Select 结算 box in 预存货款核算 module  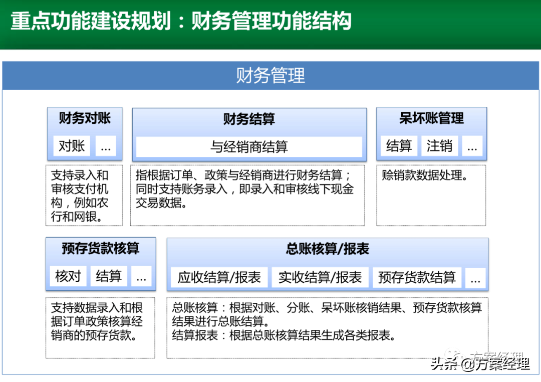[x=109, y=276]
